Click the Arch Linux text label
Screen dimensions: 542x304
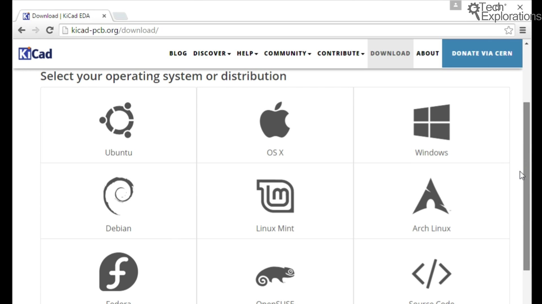pos(431,228)
